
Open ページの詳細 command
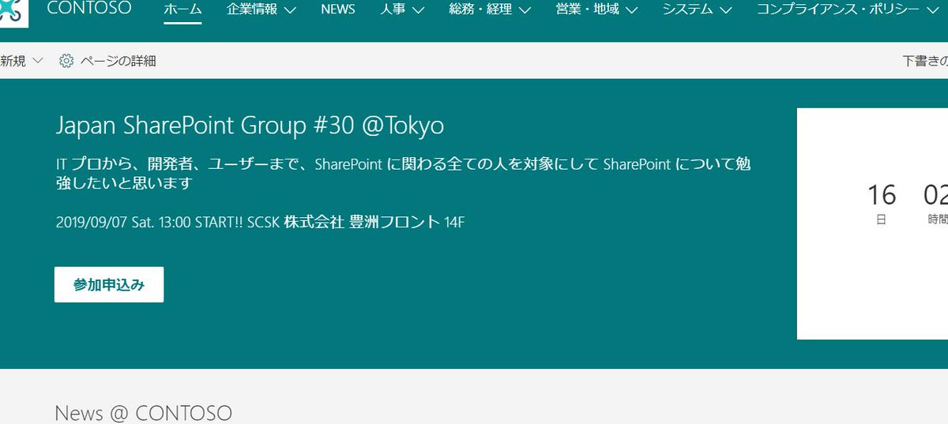pyautogui.click(x=118, y=61)
